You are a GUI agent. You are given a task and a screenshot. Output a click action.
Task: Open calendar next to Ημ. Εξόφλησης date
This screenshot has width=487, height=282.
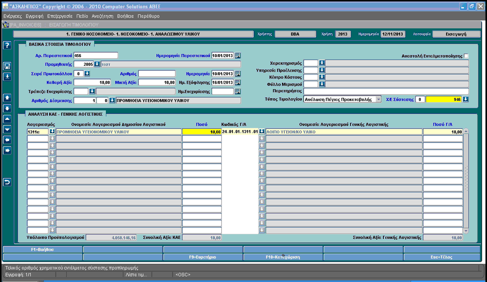pos(237,82)
